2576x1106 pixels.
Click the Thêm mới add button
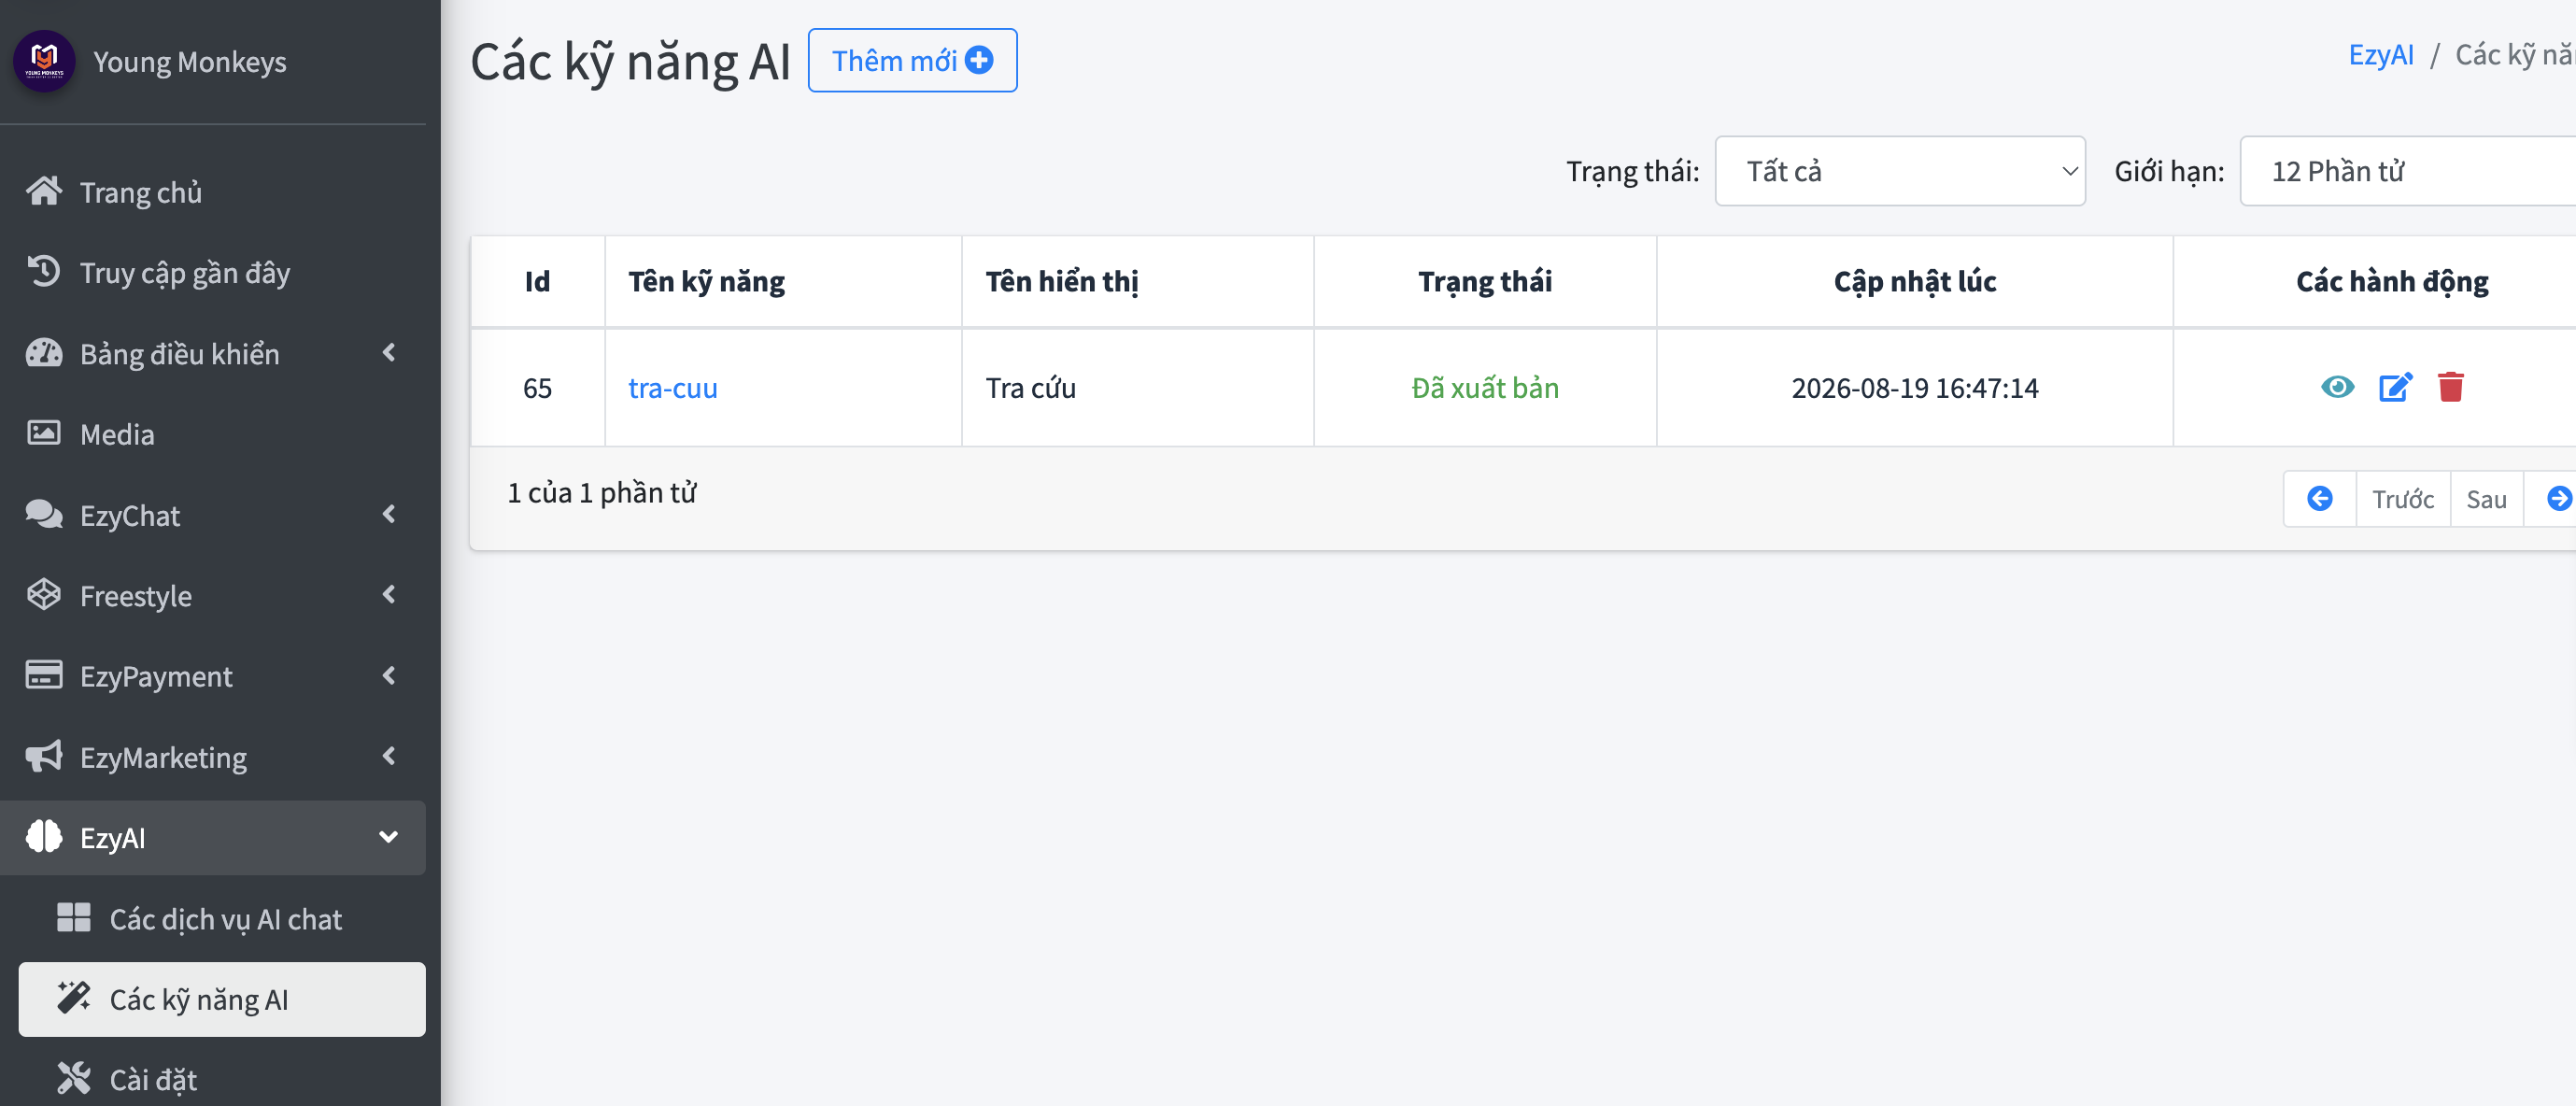tap(912, 60)
